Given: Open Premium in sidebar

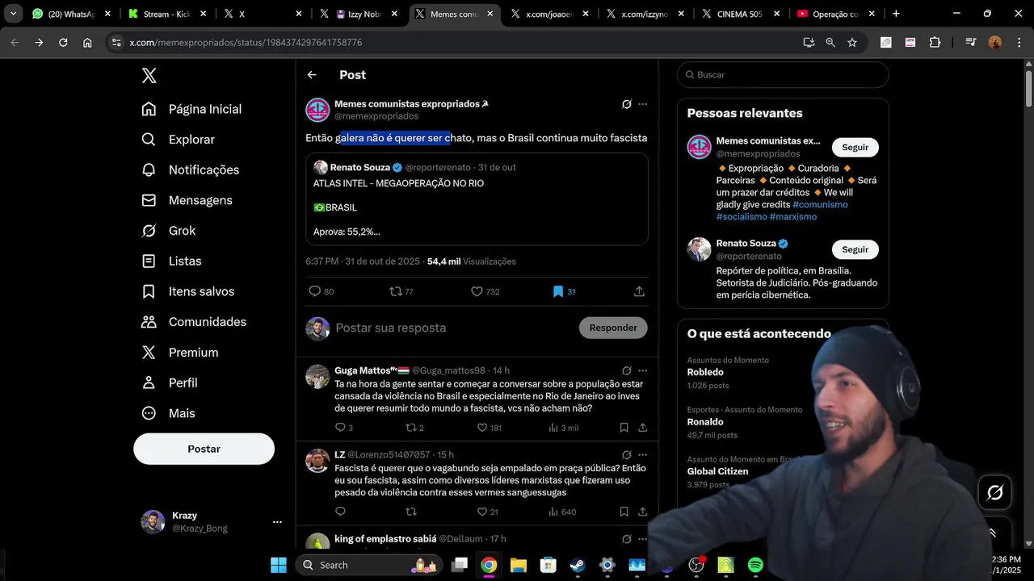Looking at the screenshot, I should pyautogui.click(x=180, y=353).
